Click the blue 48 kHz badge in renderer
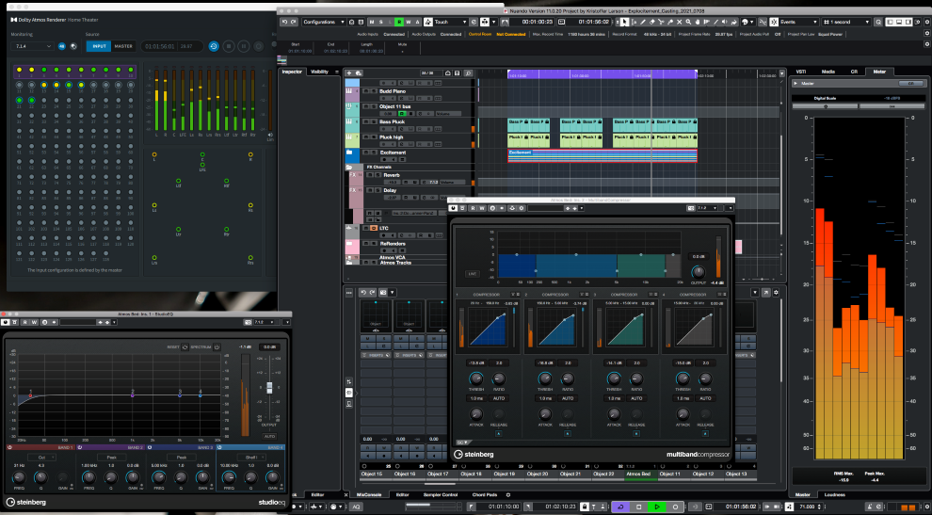 pos(62,46)
